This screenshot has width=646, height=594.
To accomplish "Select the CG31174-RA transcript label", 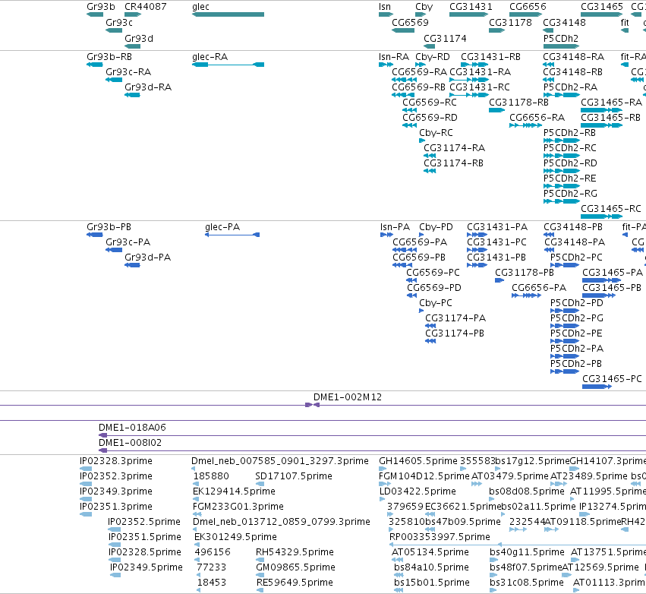I will 454,148.
